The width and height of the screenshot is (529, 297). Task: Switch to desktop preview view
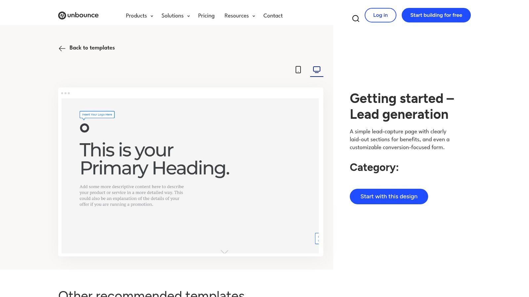click(x=317, y=70)
